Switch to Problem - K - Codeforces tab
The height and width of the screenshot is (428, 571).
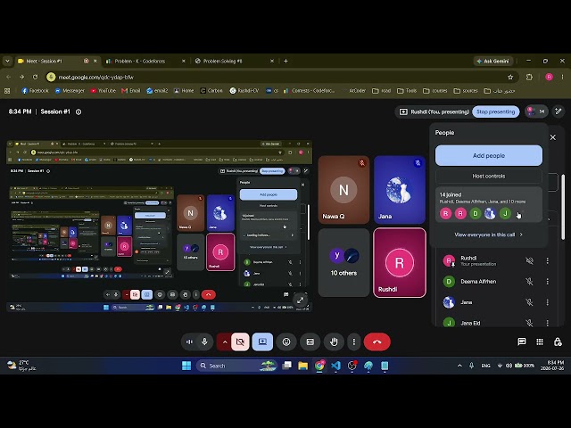point(145,62)
